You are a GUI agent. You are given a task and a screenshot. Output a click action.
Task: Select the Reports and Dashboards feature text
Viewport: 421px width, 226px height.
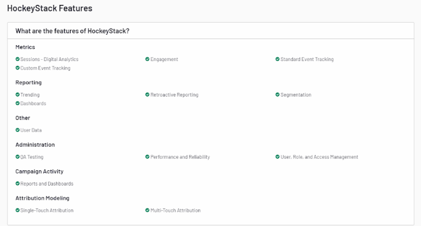tap(47, 184)
